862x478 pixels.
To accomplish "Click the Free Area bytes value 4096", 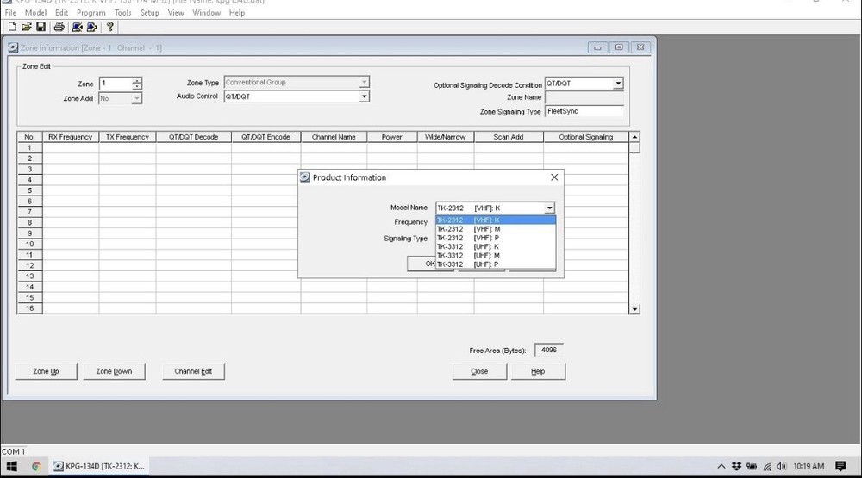I will (548, 350).
